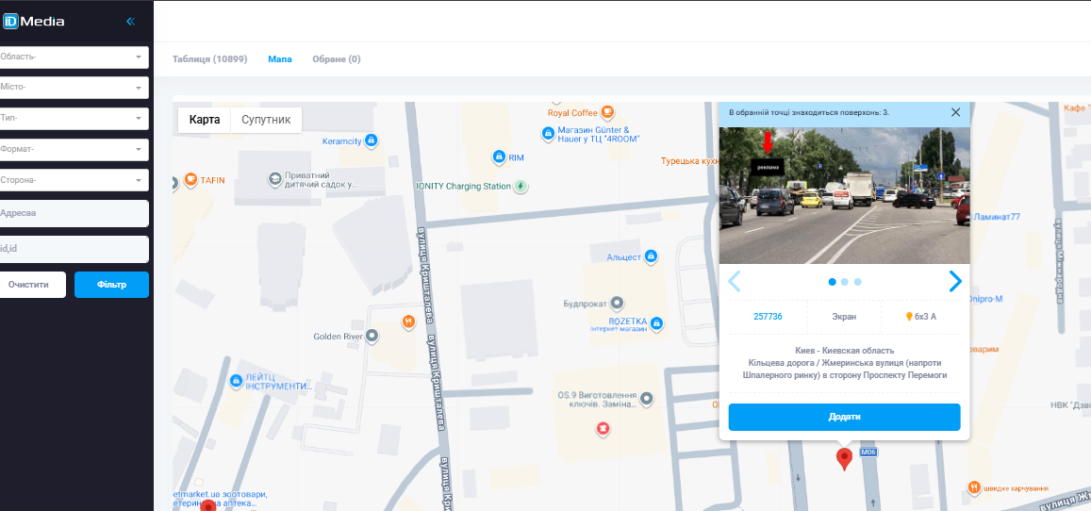Open the Сторона dropdown
Screen dimensions: 1091x511
[73, 180]
